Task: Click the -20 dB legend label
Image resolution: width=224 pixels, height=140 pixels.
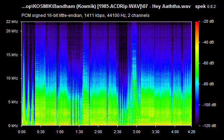Action: (208, 22)
